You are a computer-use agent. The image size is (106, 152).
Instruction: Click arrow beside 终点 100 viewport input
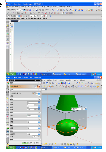click(86, 109)
